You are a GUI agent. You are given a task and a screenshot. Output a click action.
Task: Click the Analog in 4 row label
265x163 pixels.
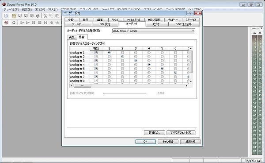tap(77, 65)
